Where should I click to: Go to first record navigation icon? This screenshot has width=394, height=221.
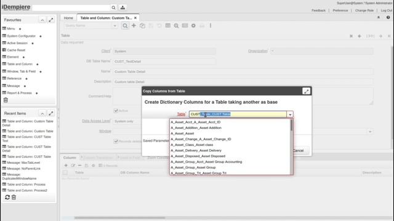coord(351,36)
